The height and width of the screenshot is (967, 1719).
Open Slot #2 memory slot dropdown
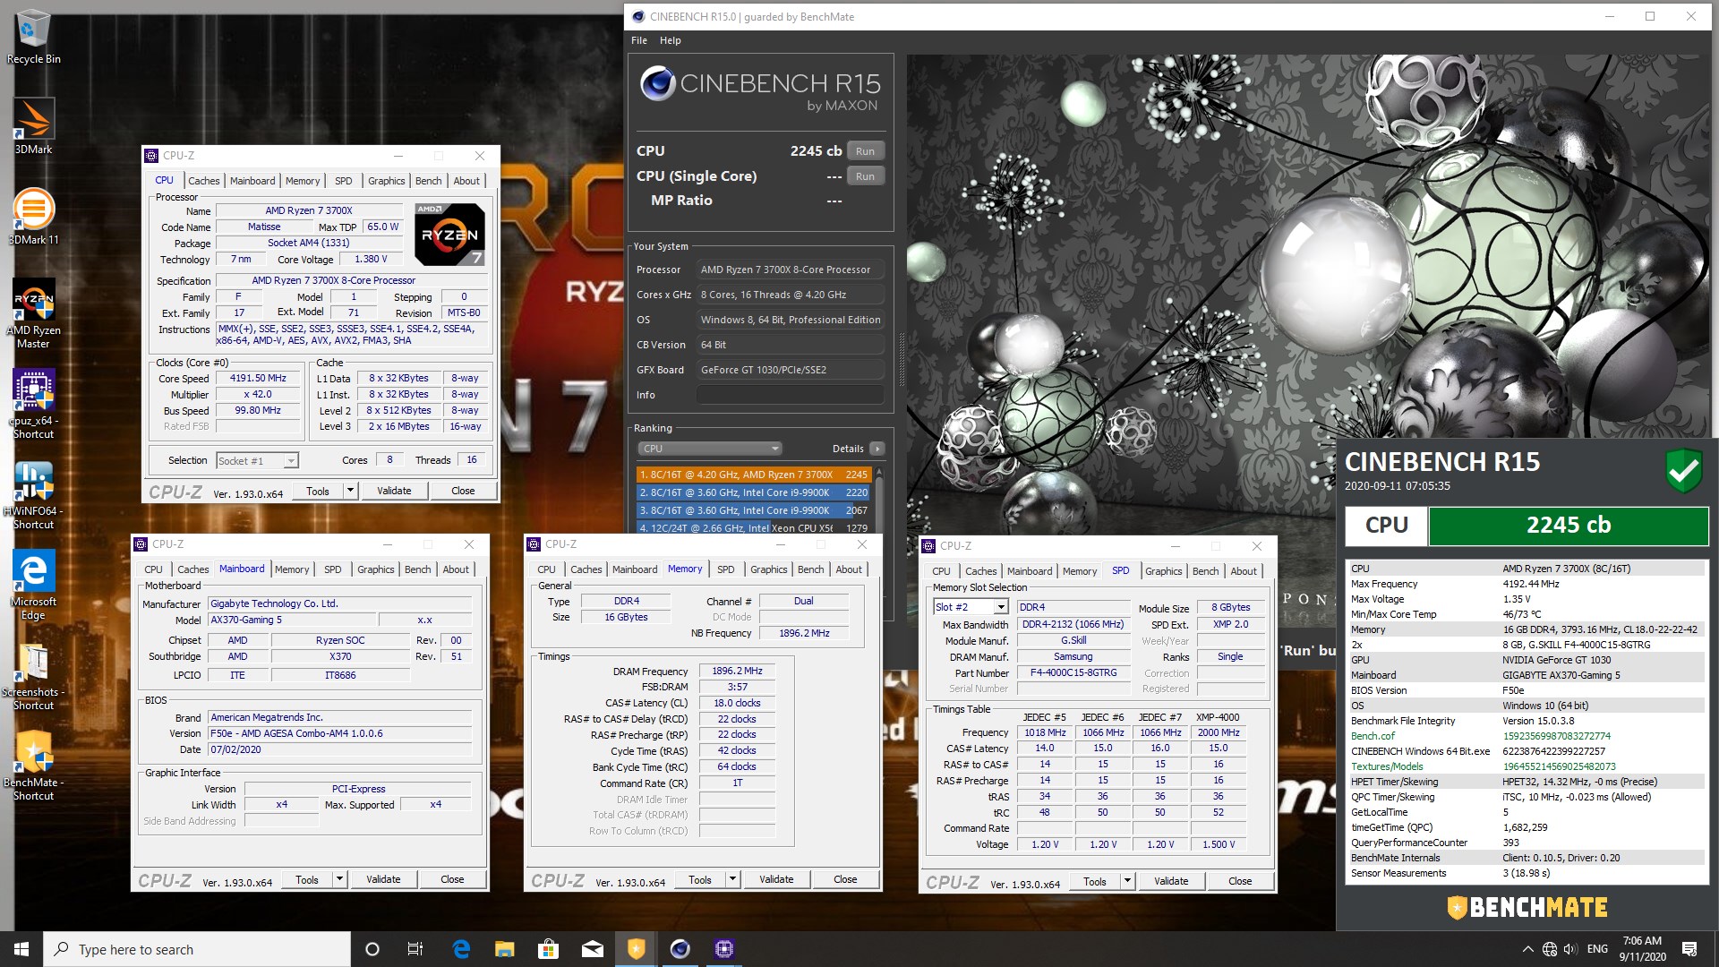971,607
